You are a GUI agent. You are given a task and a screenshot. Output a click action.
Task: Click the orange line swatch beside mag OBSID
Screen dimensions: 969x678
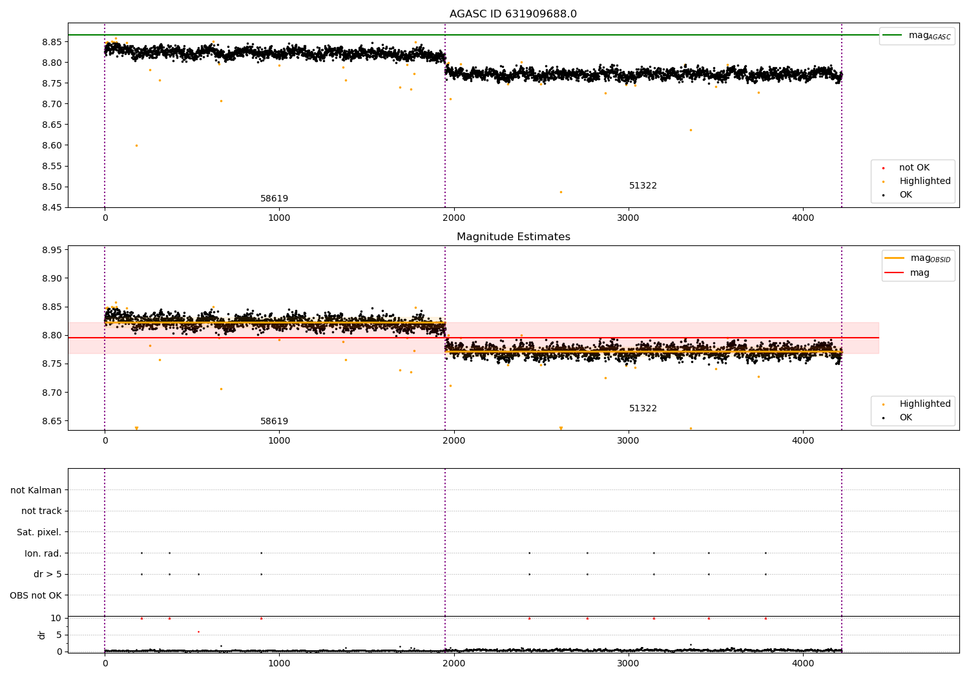894,258
